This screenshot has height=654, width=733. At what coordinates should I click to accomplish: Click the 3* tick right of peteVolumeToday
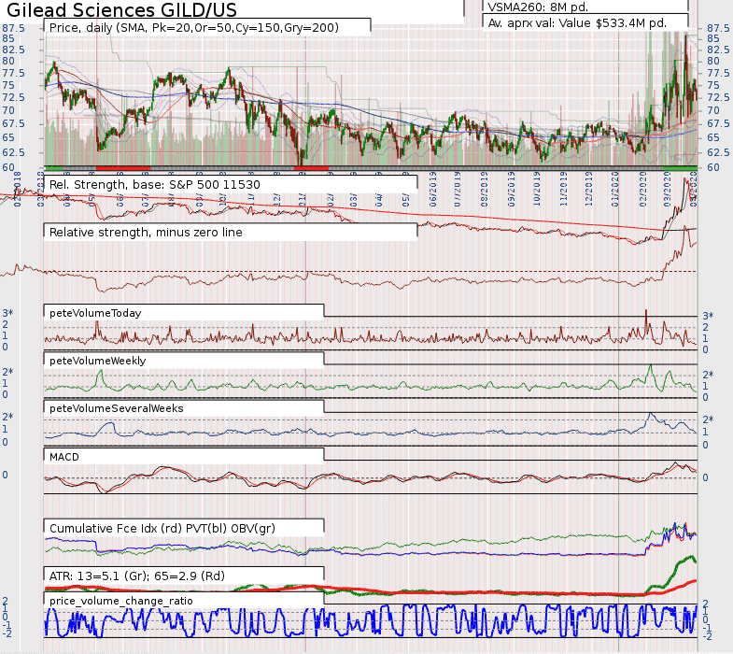[708, 316]
